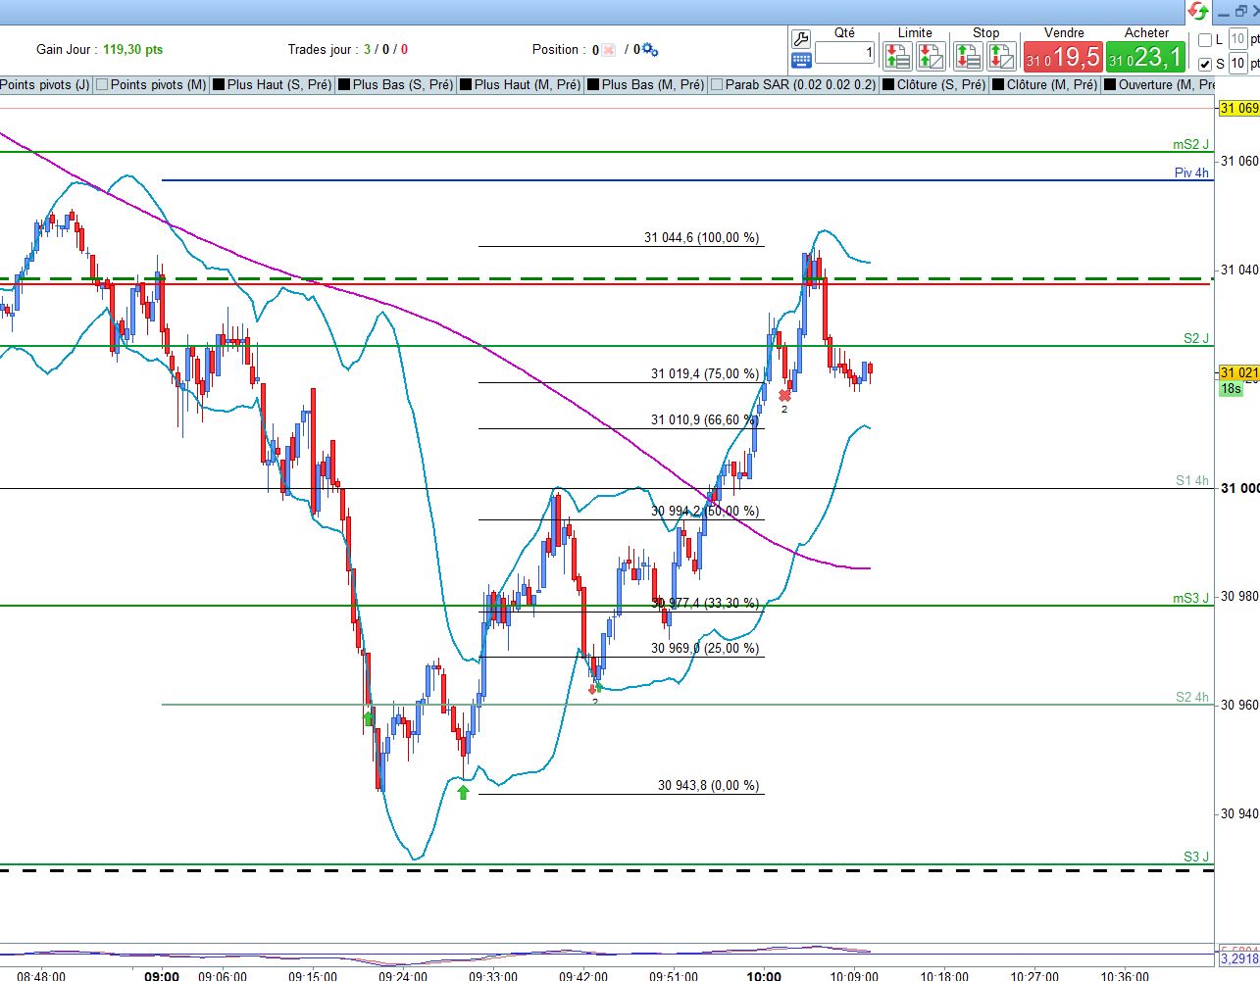Click the red cross trade marker on chart

tap(784, 395)
